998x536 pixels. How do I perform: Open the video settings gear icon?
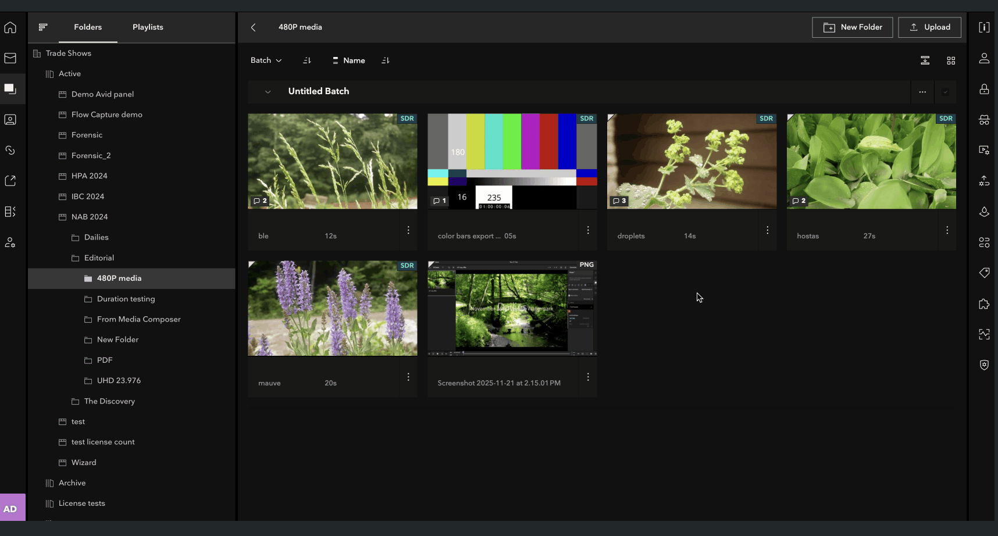pyautogui.click(x=984, y=151)
